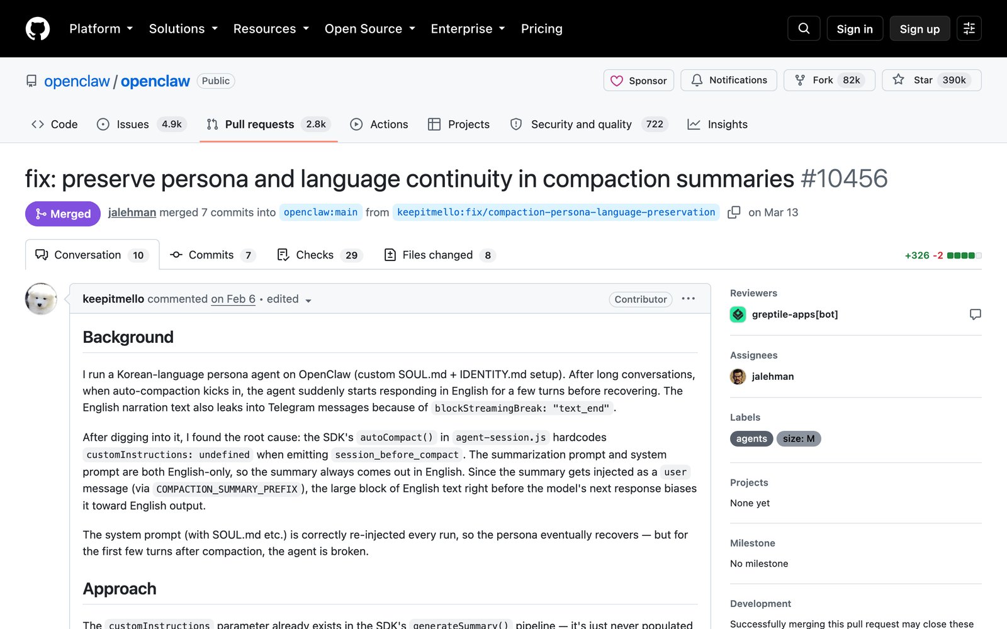Open the jalehman assignee name link
Screen dimensions: 1007x629
pyautogui.click(x=773, y=377)
